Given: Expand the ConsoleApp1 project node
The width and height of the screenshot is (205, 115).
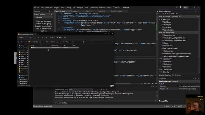Looking at the screenshot, I should coord(160,70).
